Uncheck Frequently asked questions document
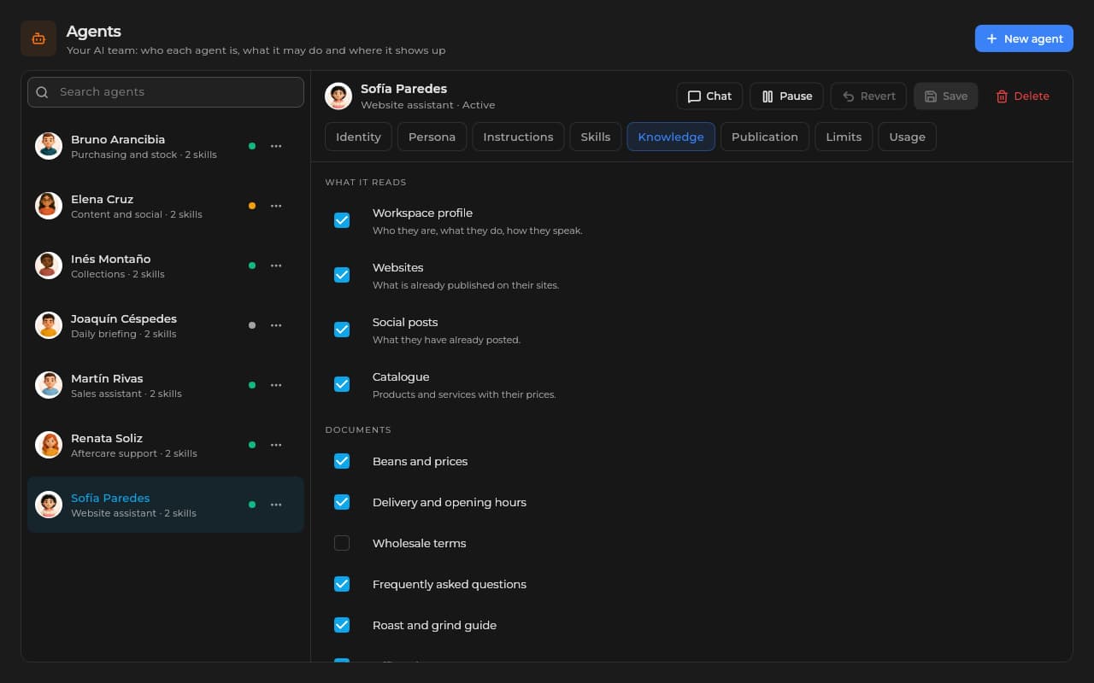The height and width of the screenshot is (683, 1094). [x=342, y=584]
